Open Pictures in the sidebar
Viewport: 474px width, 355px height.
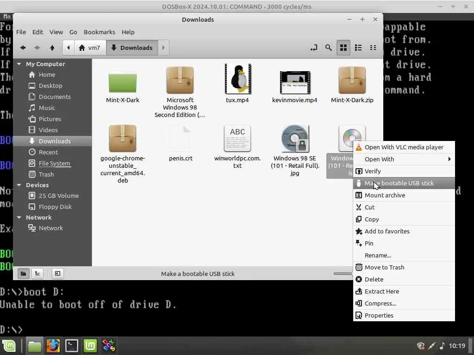pos(52,119)
